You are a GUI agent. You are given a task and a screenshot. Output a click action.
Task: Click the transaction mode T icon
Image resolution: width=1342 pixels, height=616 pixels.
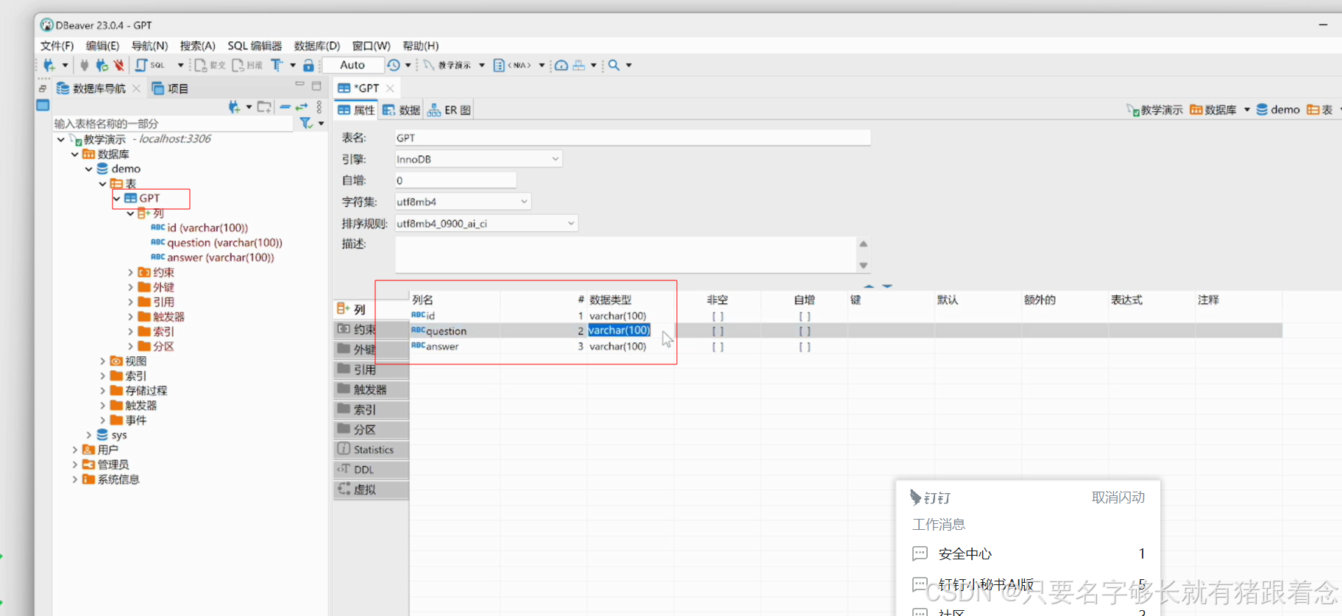pyautogui.click(x=277, y=65)
